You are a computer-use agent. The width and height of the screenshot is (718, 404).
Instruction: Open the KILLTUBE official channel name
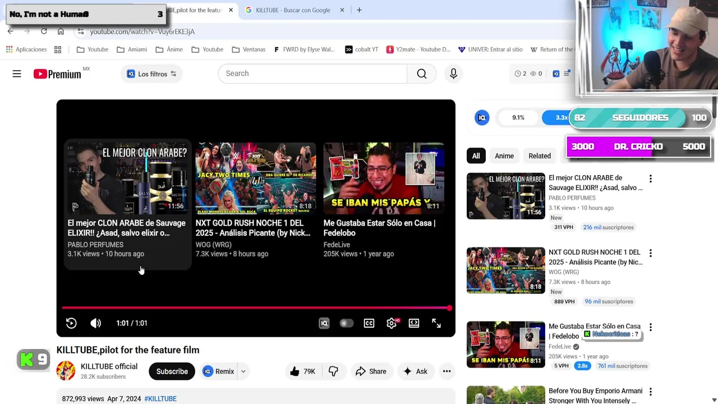tap(109, 366)
